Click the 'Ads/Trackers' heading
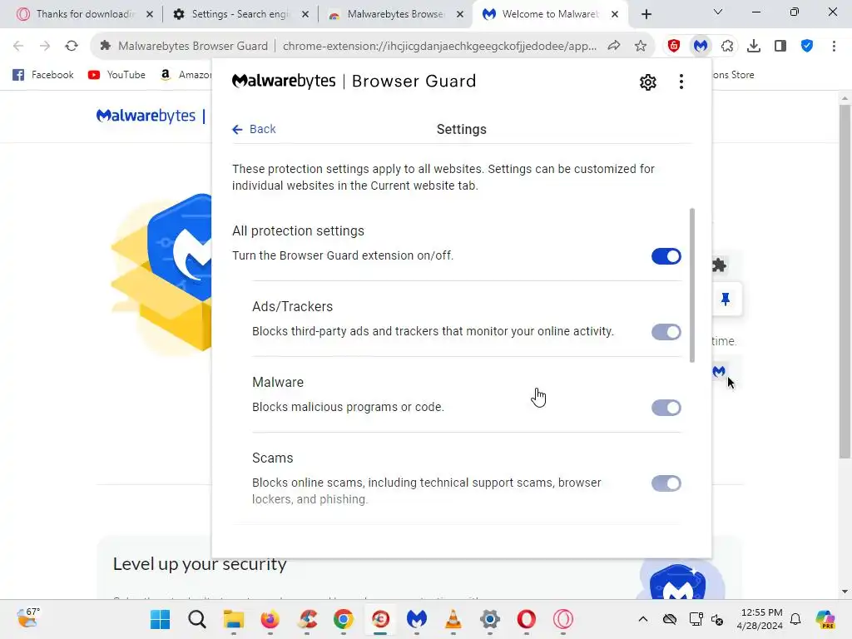This screenshot has width=852, height=639. (x=292, y=306)
